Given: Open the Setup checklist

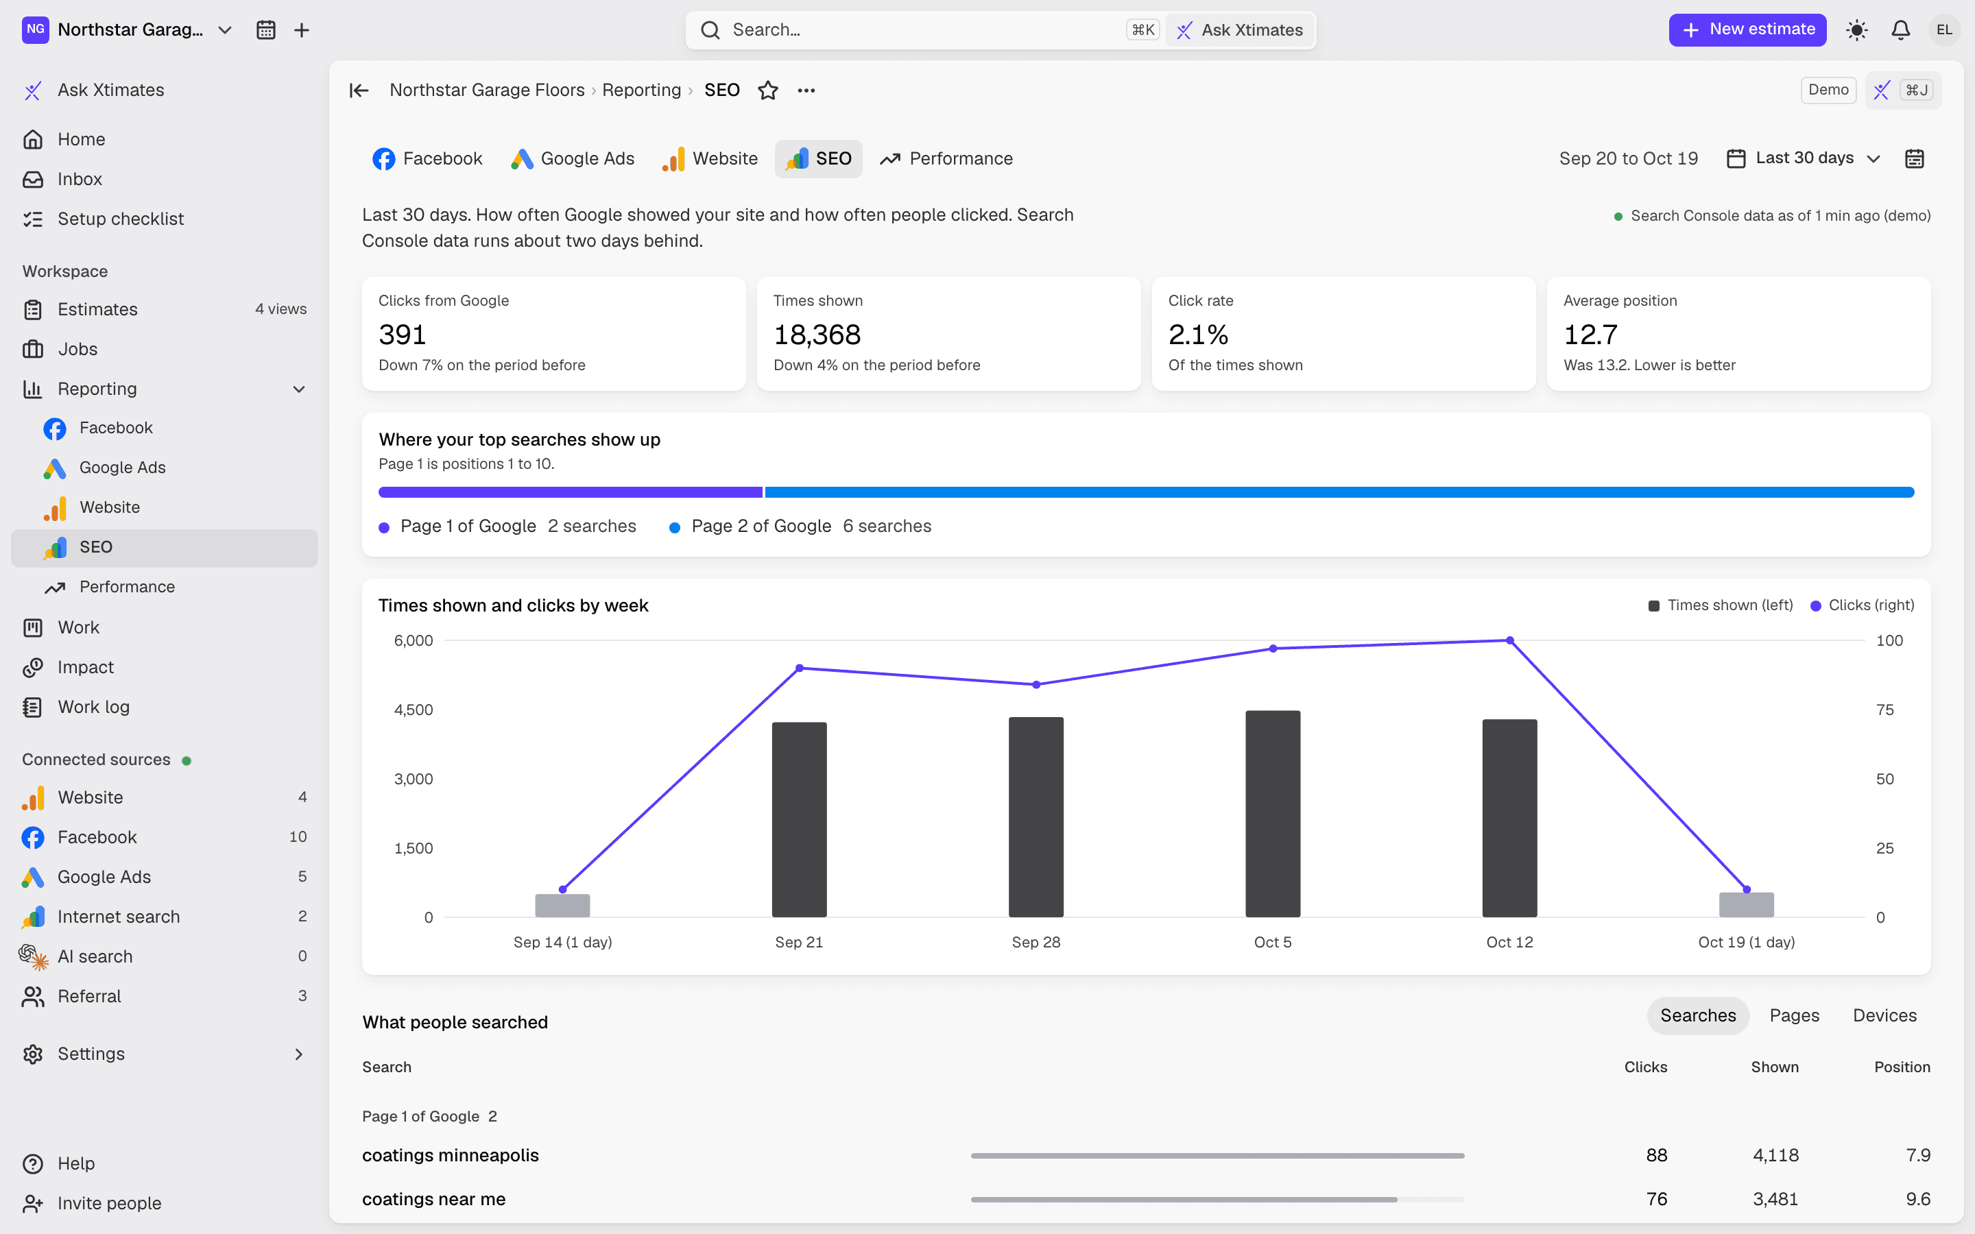Looking at the screenshot, I should (164, 219).
